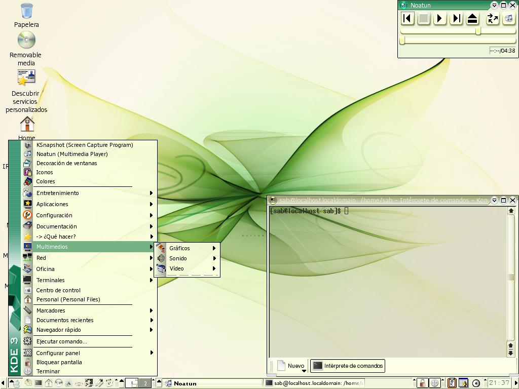Click the Konsole scrollbar bottom down arrow
This screenshot has width=519, height=389.
[511, 353]
